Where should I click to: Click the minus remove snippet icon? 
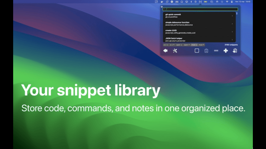(216, 50)
